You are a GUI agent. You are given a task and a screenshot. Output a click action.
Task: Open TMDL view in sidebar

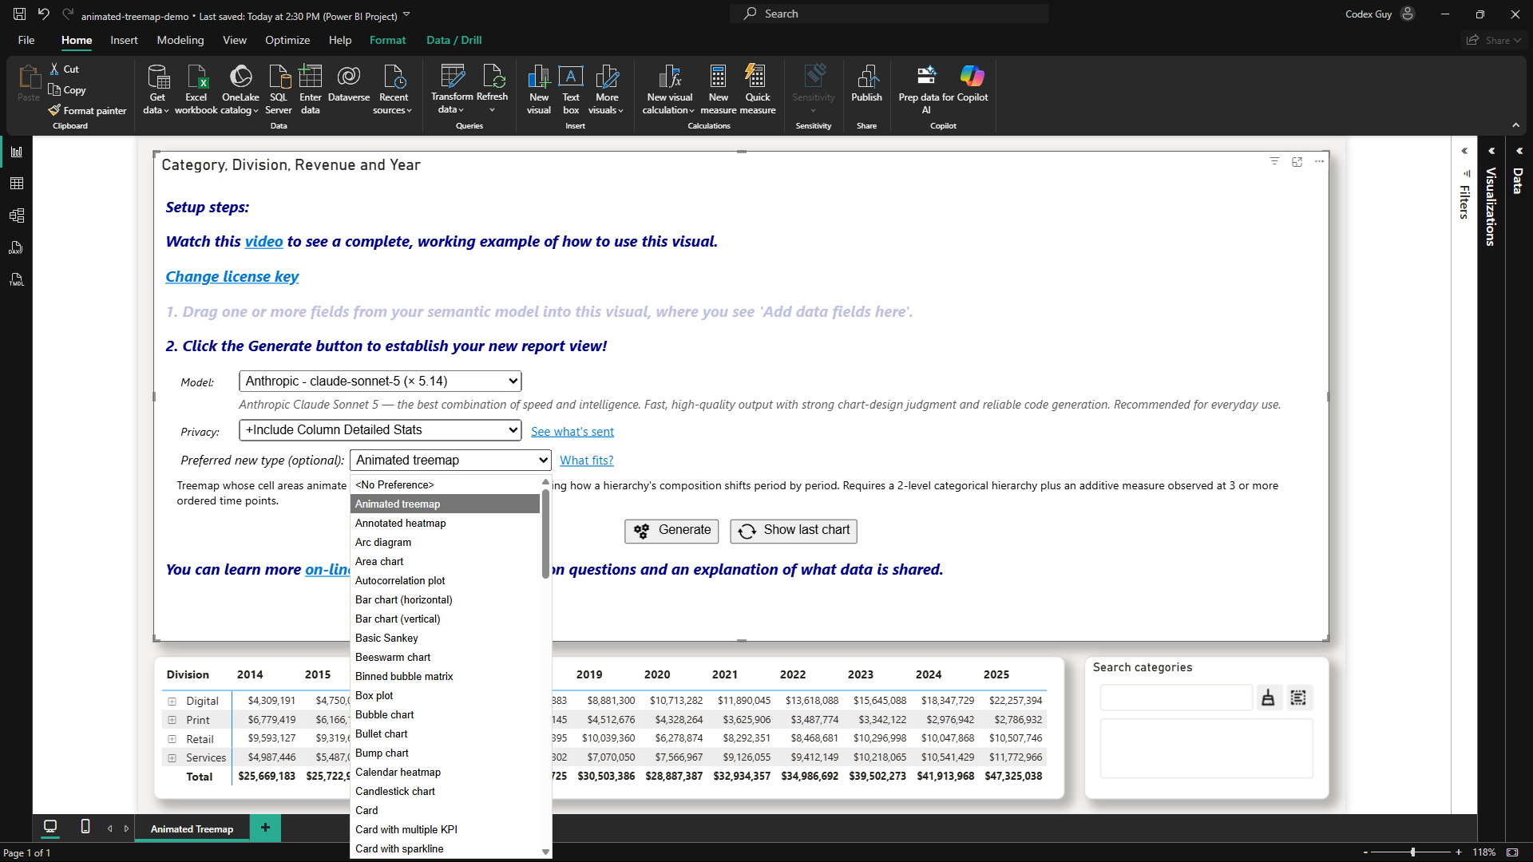[x=17, y=279]
